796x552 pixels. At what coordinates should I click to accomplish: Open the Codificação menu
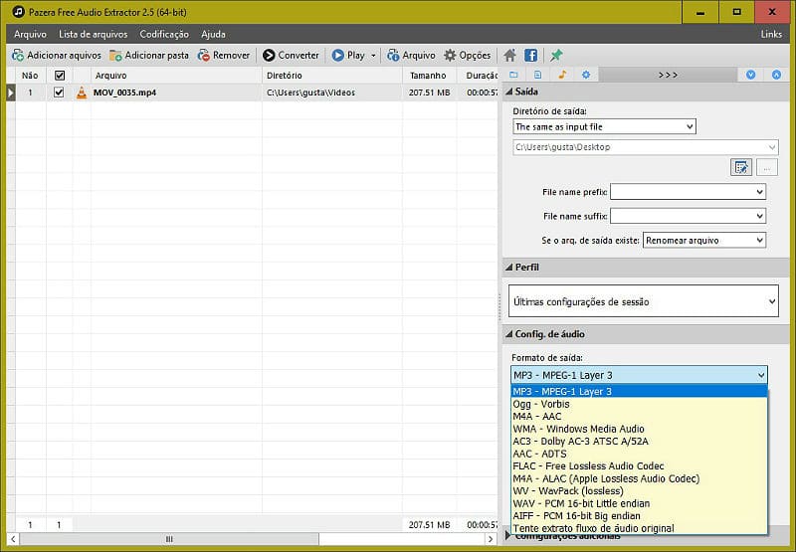click(x=164, y=34)
